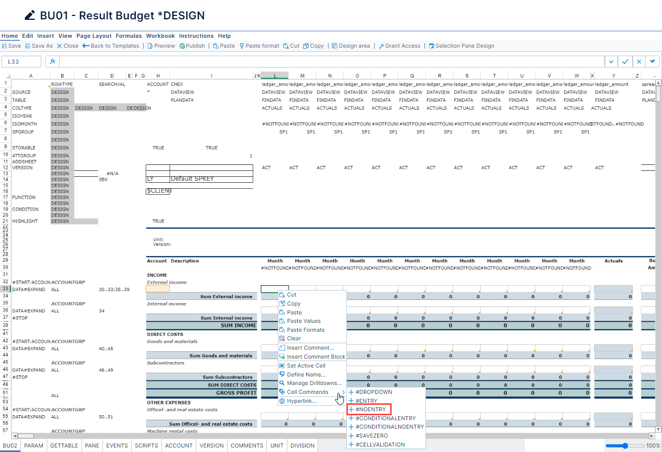Click the cell name box L33
This screenshot has height=452, width=662.
[21, 62]
